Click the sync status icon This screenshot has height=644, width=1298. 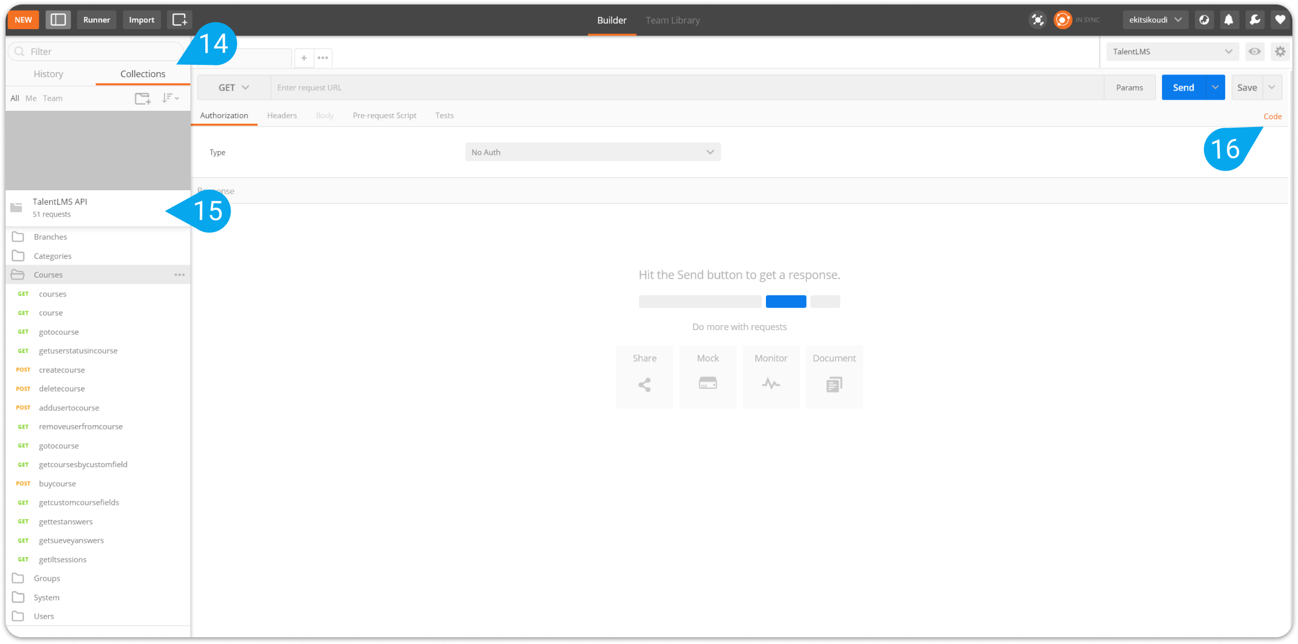pos(1062,20)
